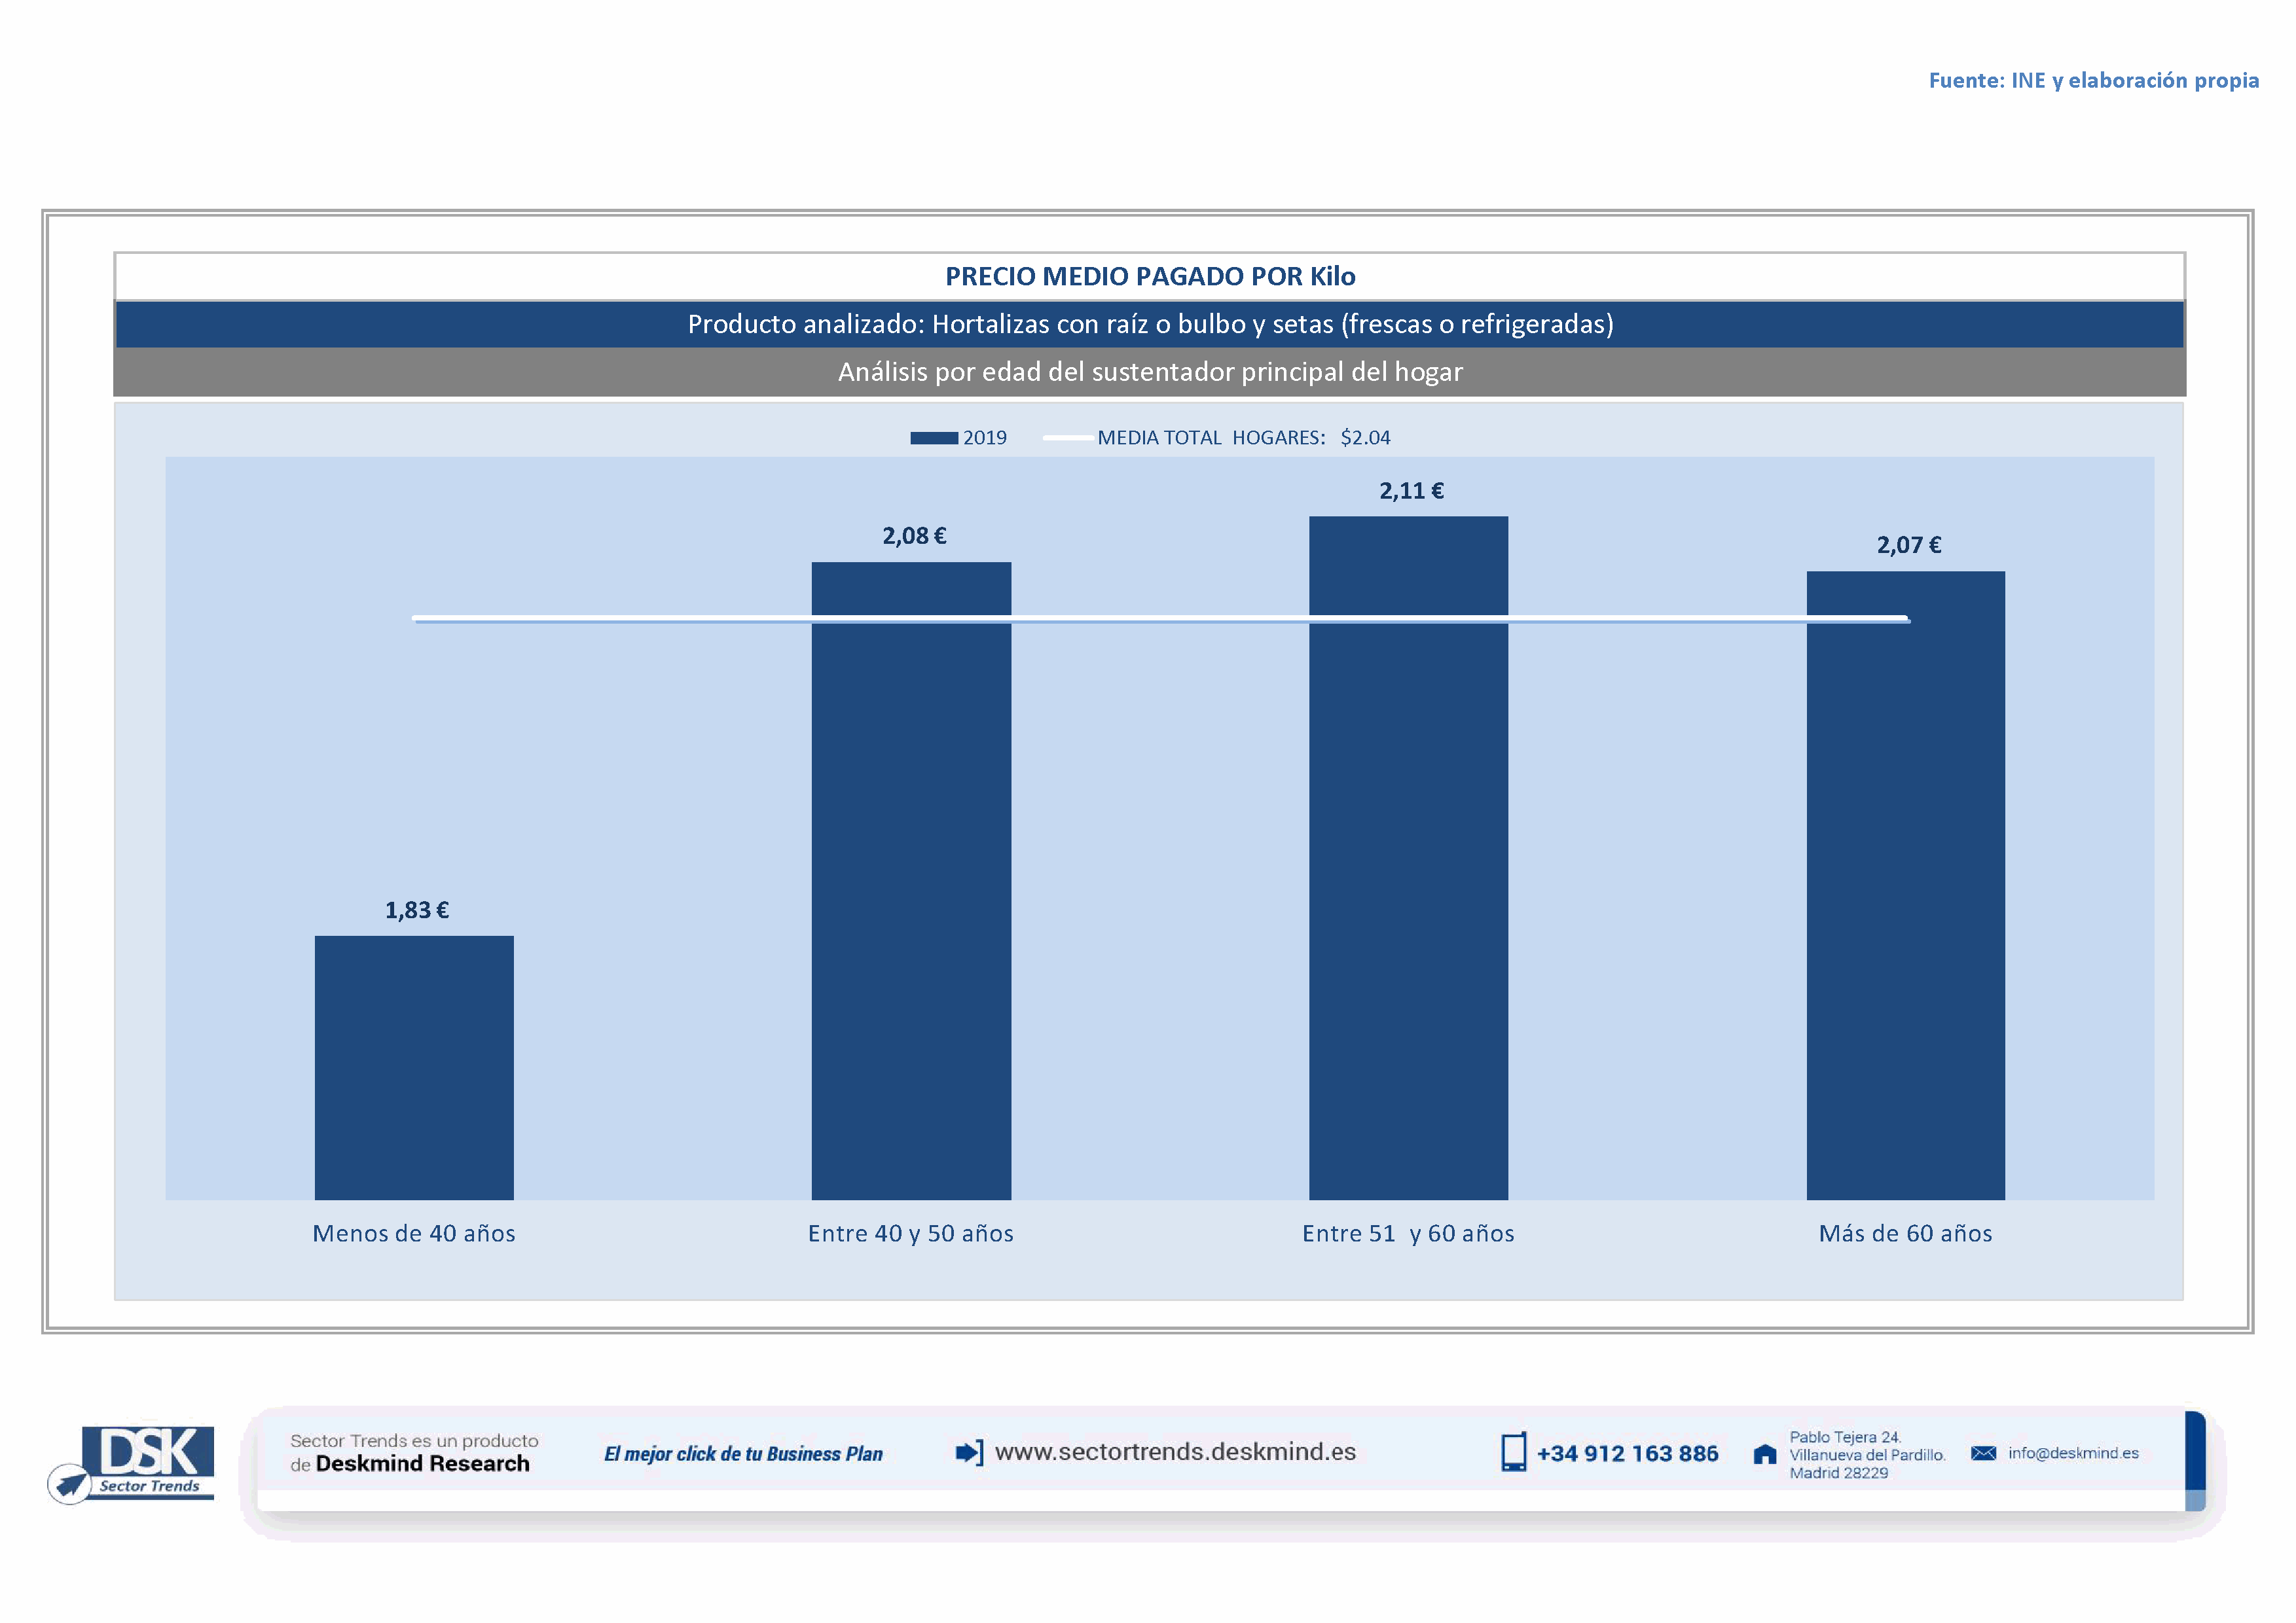Click the arrow icon before website URL

(968, 1452)
